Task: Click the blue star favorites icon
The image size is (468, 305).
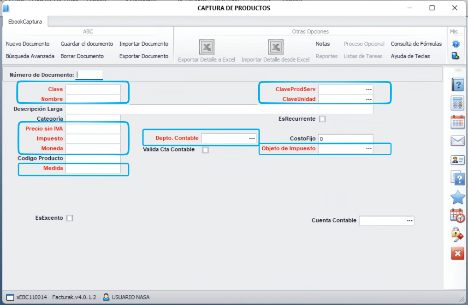Action: coord(457,197)
